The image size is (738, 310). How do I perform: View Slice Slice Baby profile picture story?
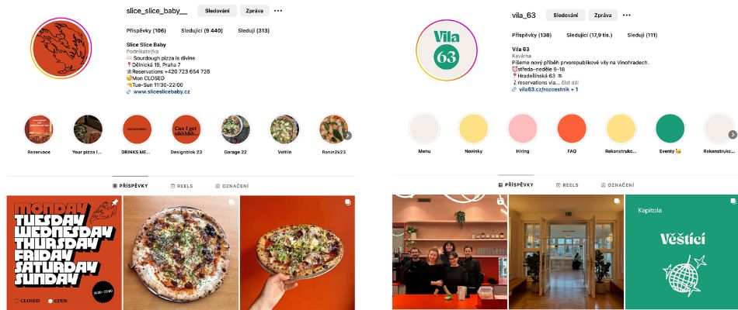tap(61, 48)
